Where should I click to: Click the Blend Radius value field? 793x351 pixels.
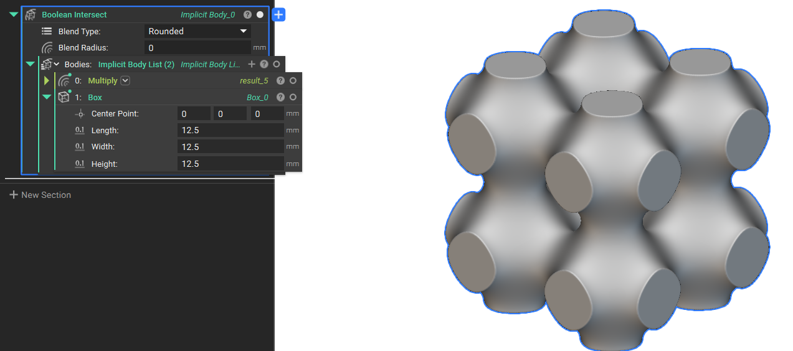[197, 48]
